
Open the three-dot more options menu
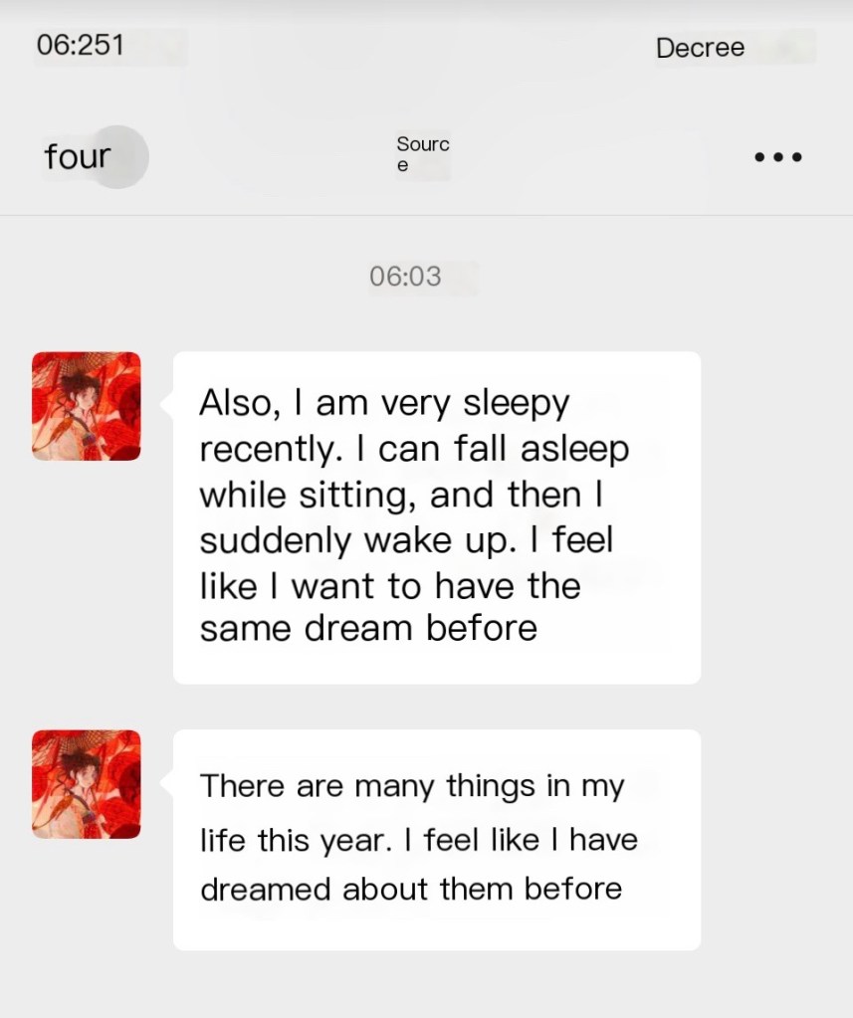tap(777, 157)
